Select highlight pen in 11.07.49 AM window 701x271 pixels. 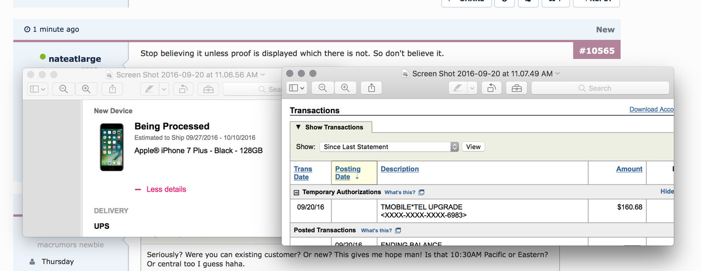[457, 88]
